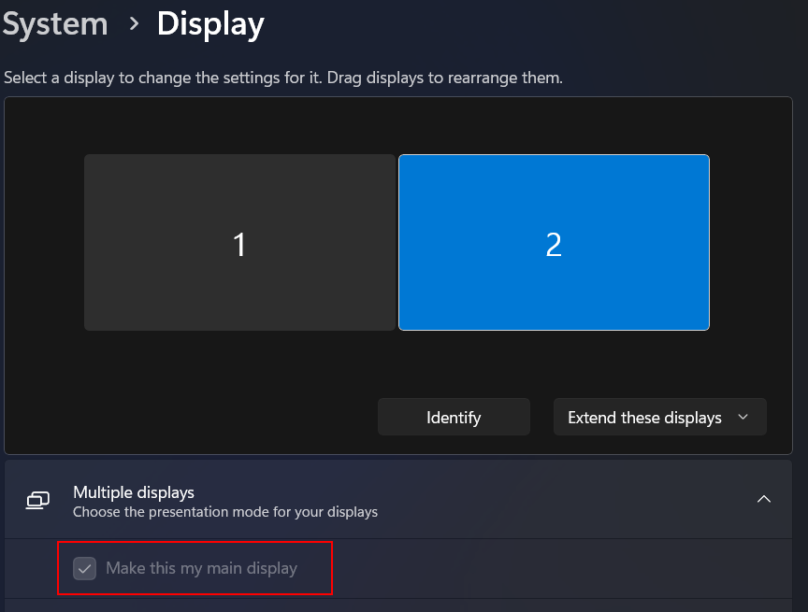The image size is (808, 612).
Task: Open the Extend these displays dropdown
Action: pyautogui.click(x=659, y=417)
